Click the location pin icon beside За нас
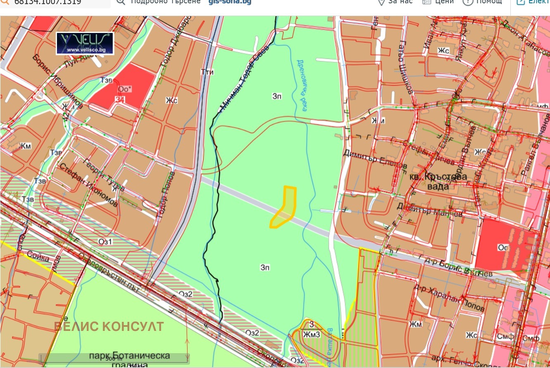The width and height of the screenshot is (550, 368). tap(380, 2)
